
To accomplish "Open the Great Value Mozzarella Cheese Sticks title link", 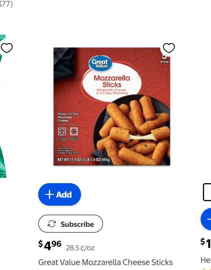I will (x=105, y=262).
